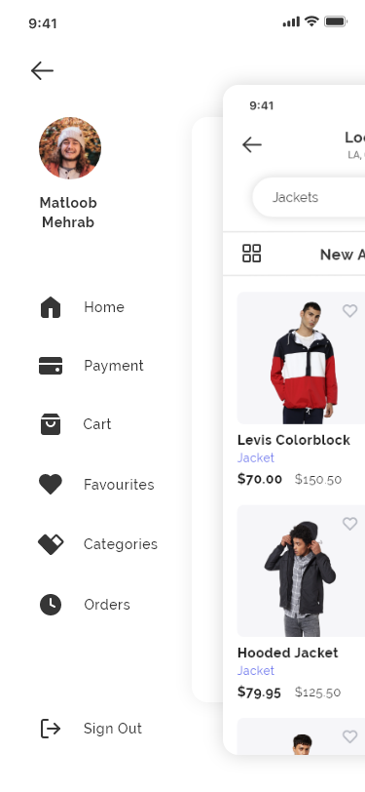The width and height of the screenshot is (365, 792).
Task: Click the Orders clock icon
Action: coord(51,605)
